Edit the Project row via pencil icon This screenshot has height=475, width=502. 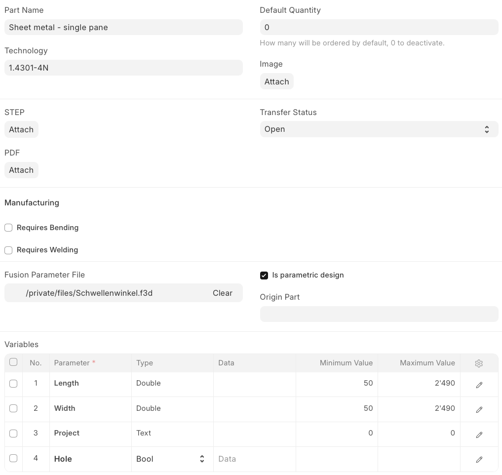[x=479, y=435]
